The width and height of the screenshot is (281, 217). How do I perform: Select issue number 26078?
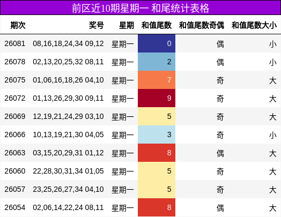click(x=15, y=62)
